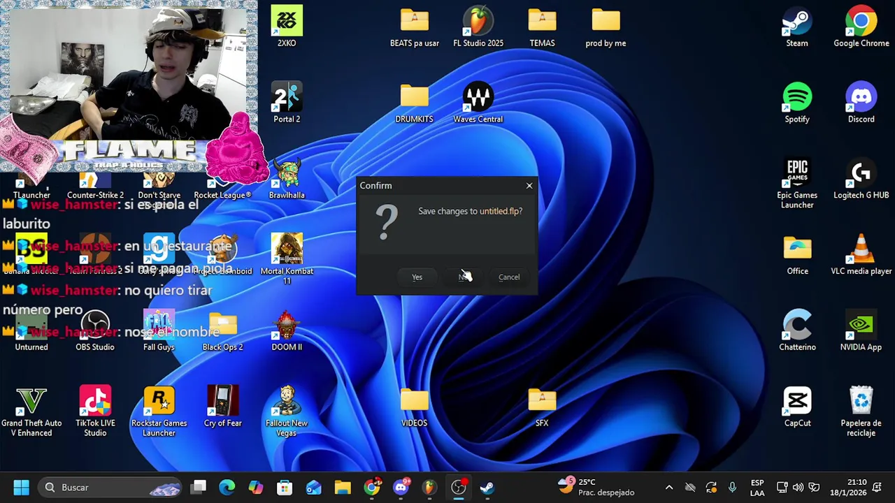The height and width of the screenshot is (503, 895).
Task: Select the Spotify desktop icon
Action: pos(797,103)
